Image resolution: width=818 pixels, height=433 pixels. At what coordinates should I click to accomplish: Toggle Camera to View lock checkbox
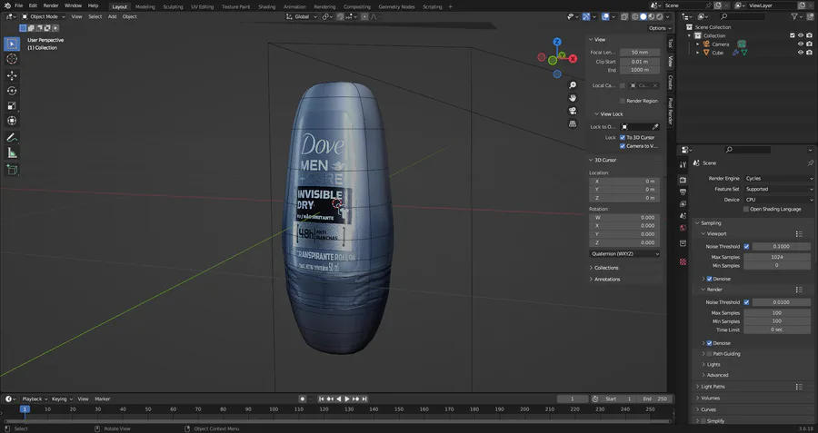pos(623,146)
